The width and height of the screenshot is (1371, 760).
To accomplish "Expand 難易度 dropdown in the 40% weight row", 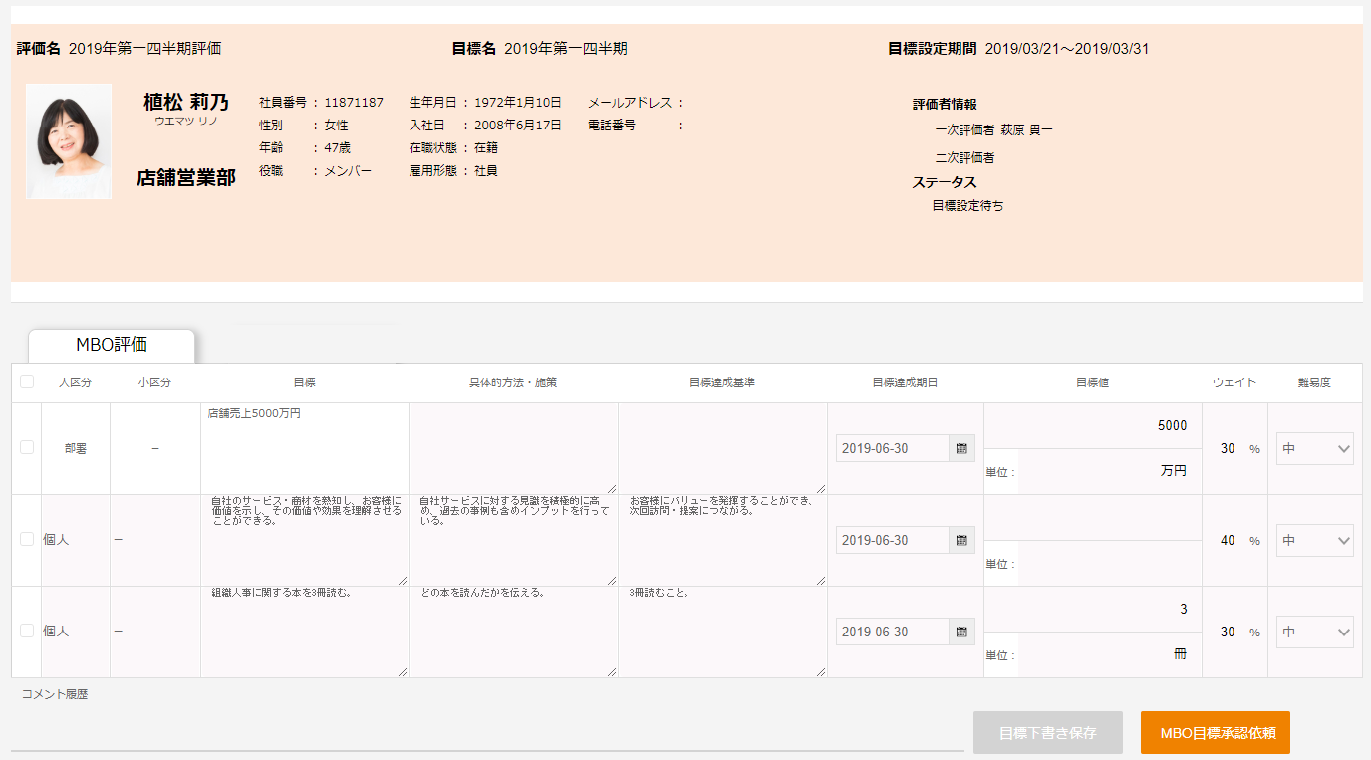I will pos(1314,541).
